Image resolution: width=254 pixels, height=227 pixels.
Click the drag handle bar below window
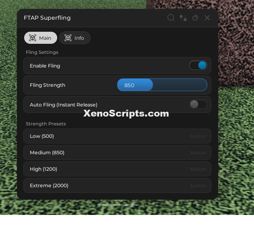point(118,205)
